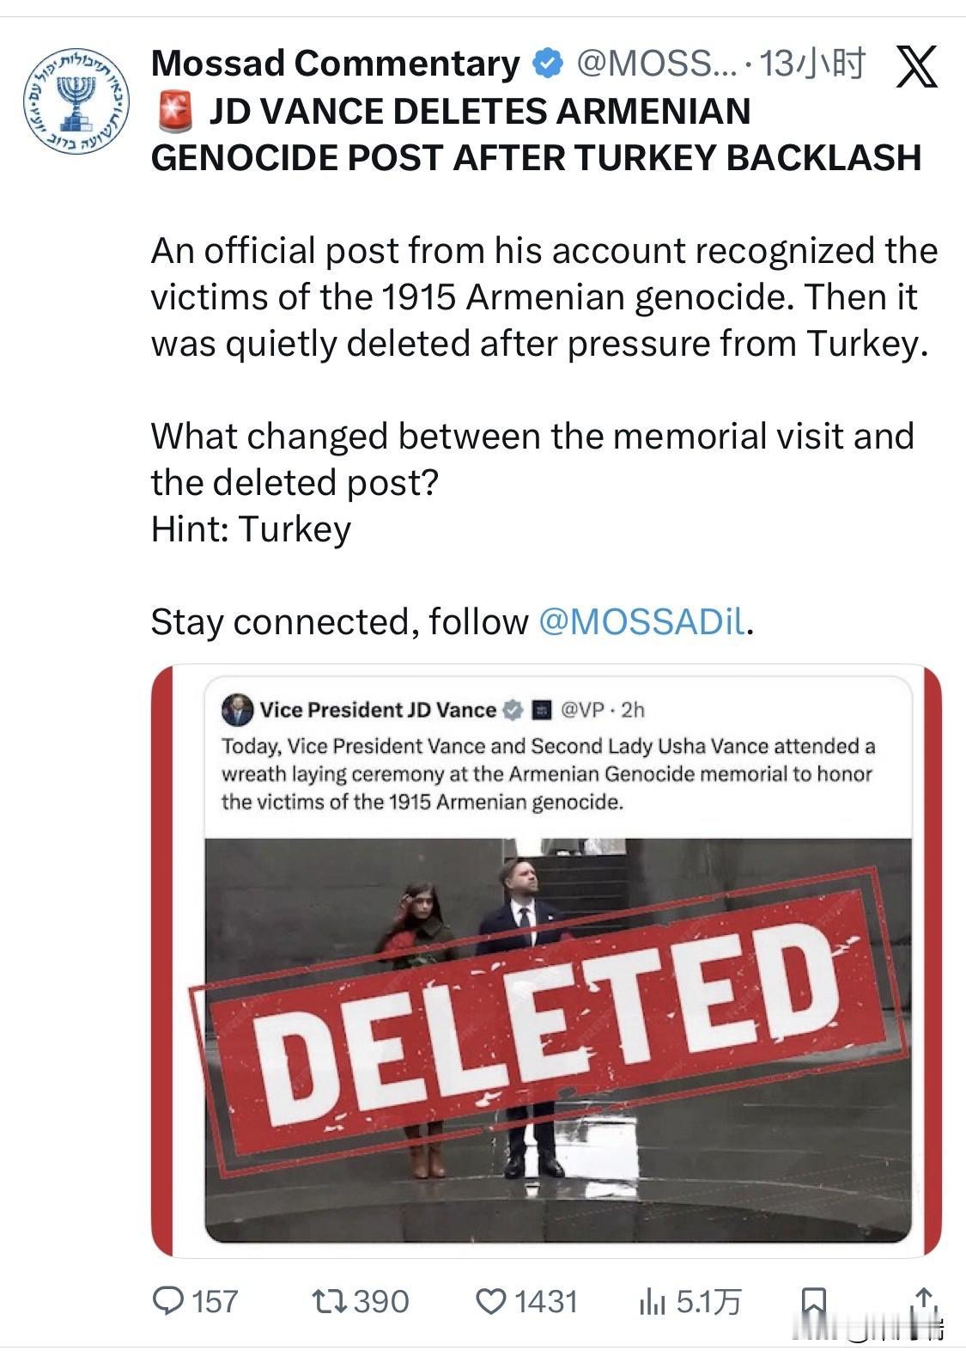The height and width of the screenshot is (1363, 966).
Task: Click the Vice President JD Vance avatar
Action: click(x=238, y=710)
